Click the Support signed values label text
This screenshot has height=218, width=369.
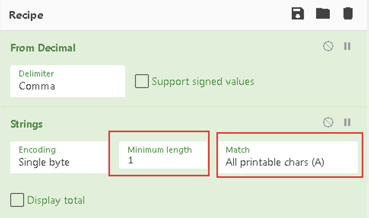pyautogui.click(x=203, y=82)
